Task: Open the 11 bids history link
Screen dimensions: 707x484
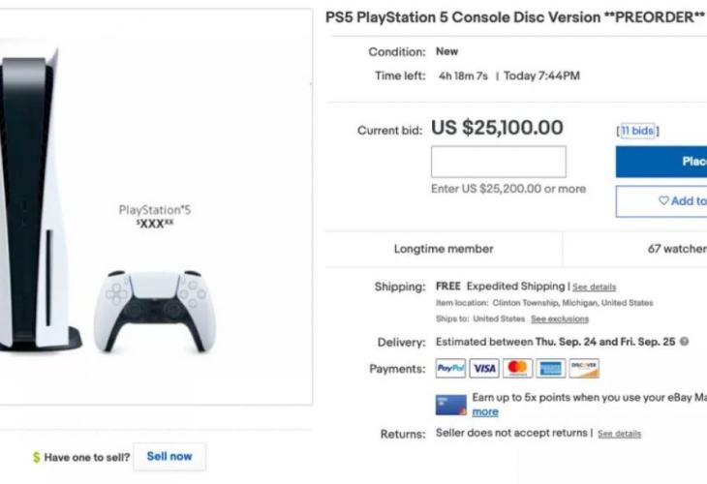Action: tap(638, 130)
